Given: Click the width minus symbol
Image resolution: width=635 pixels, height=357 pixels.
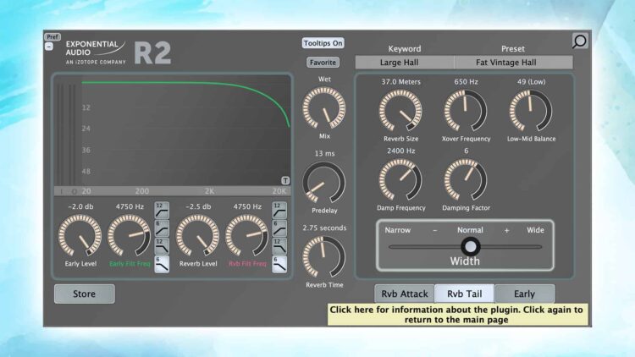Looking at the screenshot, I should tap(434, 230).
